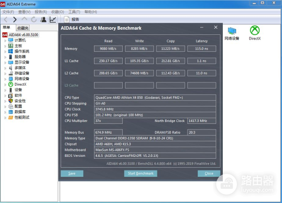
Task: Open the 工具(T) menu
Action: [x=74, y=11]
